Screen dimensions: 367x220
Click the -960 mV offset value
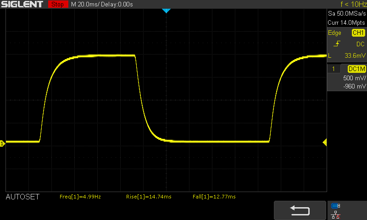coord(354,86)
